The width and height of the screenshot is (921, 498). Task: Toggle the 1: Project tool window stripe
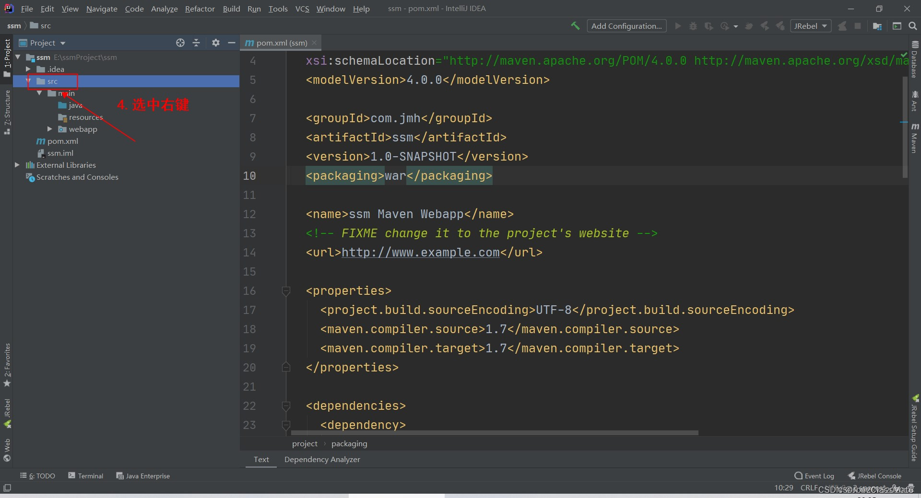point(7,58)
